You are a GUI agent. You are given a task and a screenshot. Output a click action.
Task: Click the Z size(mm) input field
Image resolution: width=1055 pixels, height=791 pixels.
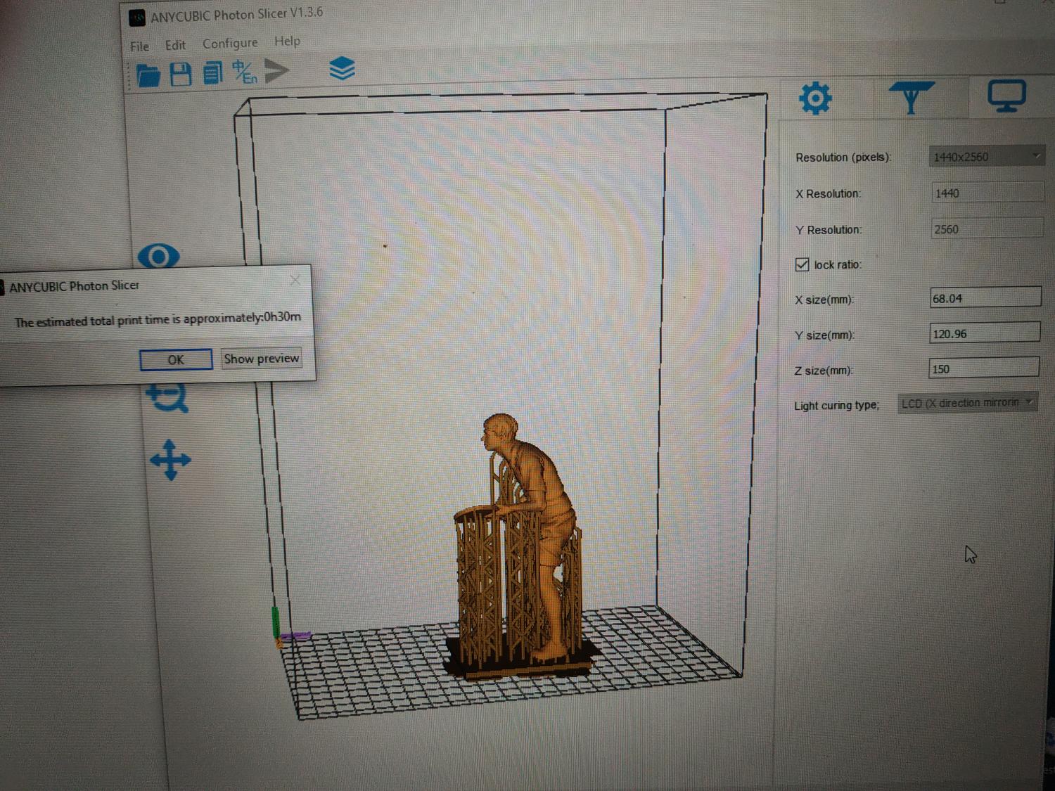[x=983, y=368]
